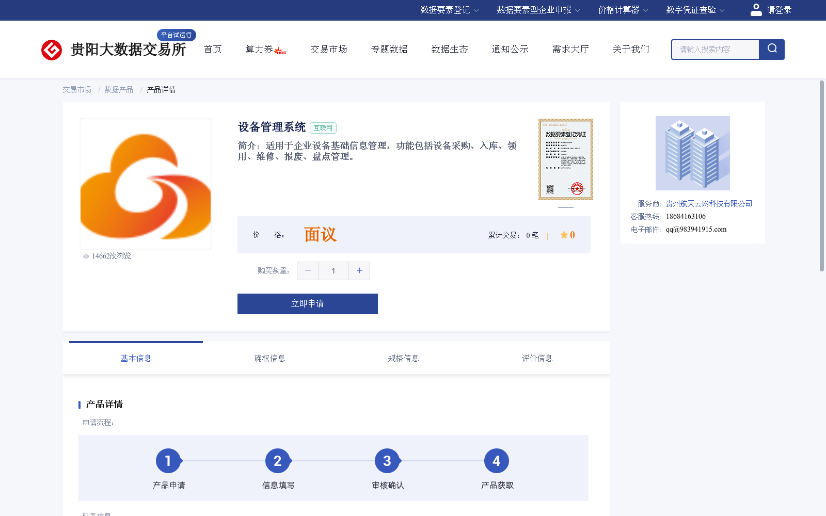
Task: Click the 互联网 category tag
Action: (x=323, y=128)
